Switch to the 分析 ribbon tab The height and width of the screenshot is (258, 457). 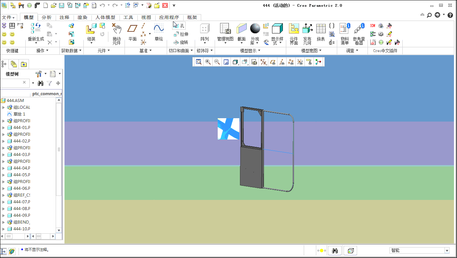[47, 17]
